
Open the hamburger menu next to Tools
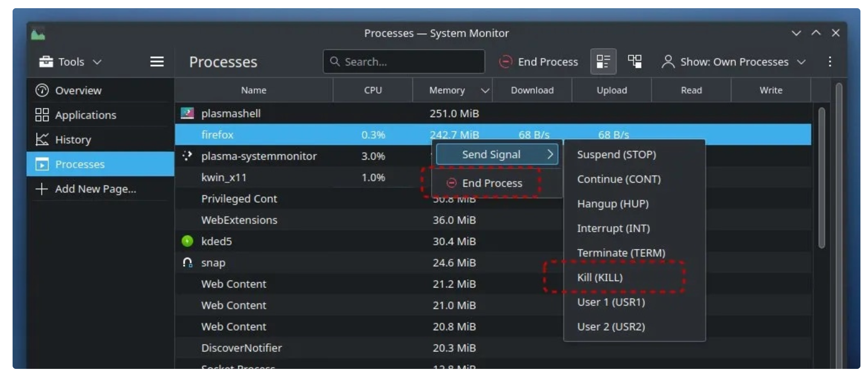click(x=157, y=62)
